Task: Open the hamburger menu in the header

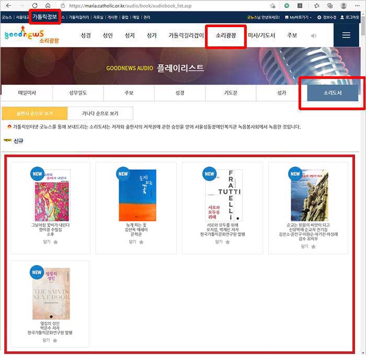Action: [346, 35]
